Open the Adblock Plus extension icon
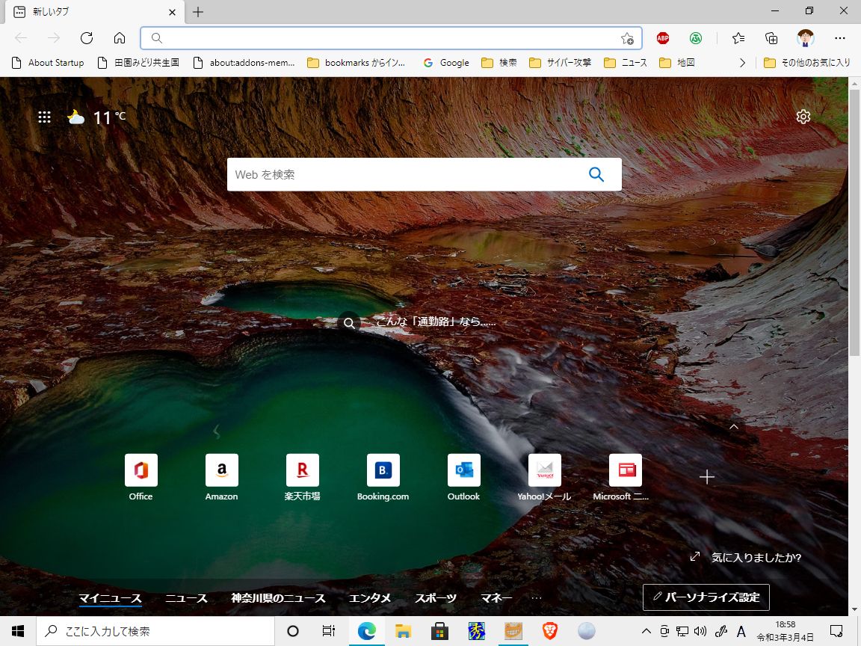 point(662,38)
